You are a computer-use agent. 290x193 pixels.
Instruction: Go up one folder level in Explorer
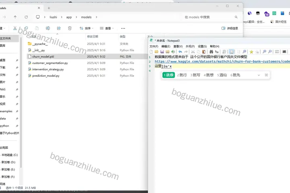(x=15, y=17)
